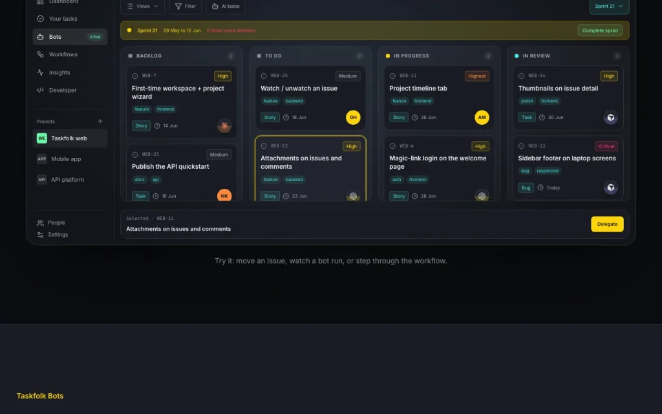This screenshot has width=662, height=414.
Task: Click the Insights pulse icon
Action: [40, 72]
